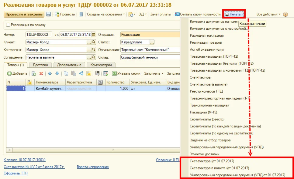Toggle the Реализация по заказу checkbox

[8, 25]
